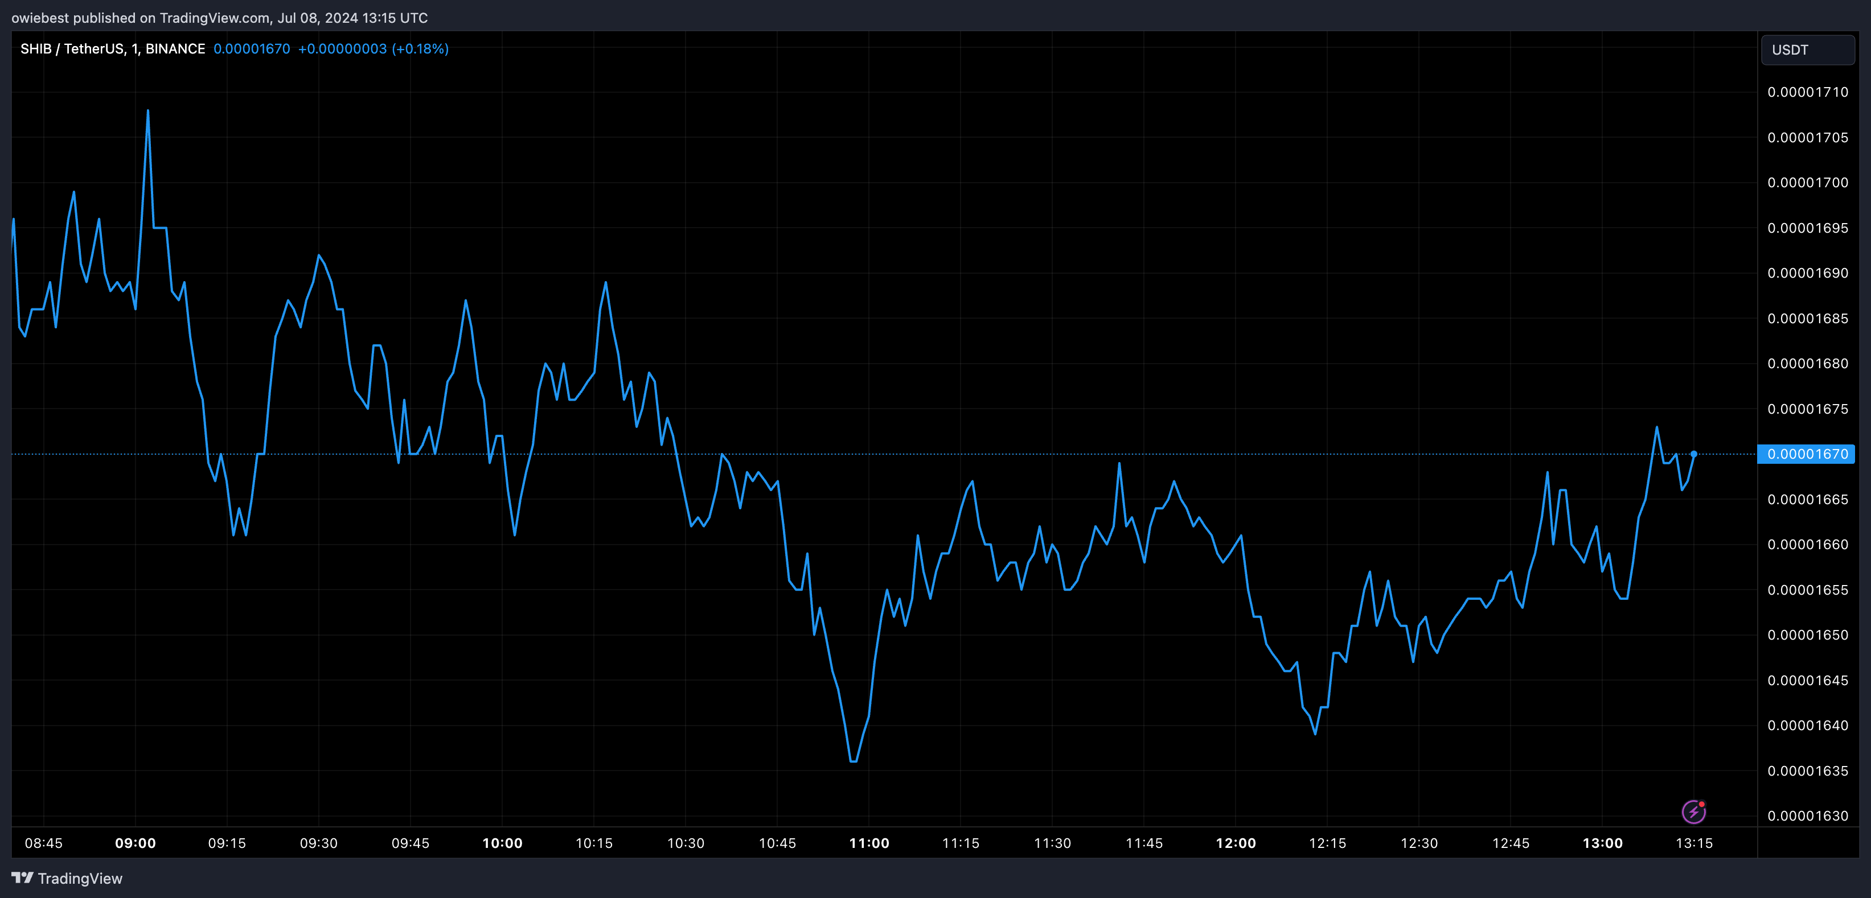Click the TradingView logo icon
The height and width of the screenshot is (898, 1871).
[23, 878]
